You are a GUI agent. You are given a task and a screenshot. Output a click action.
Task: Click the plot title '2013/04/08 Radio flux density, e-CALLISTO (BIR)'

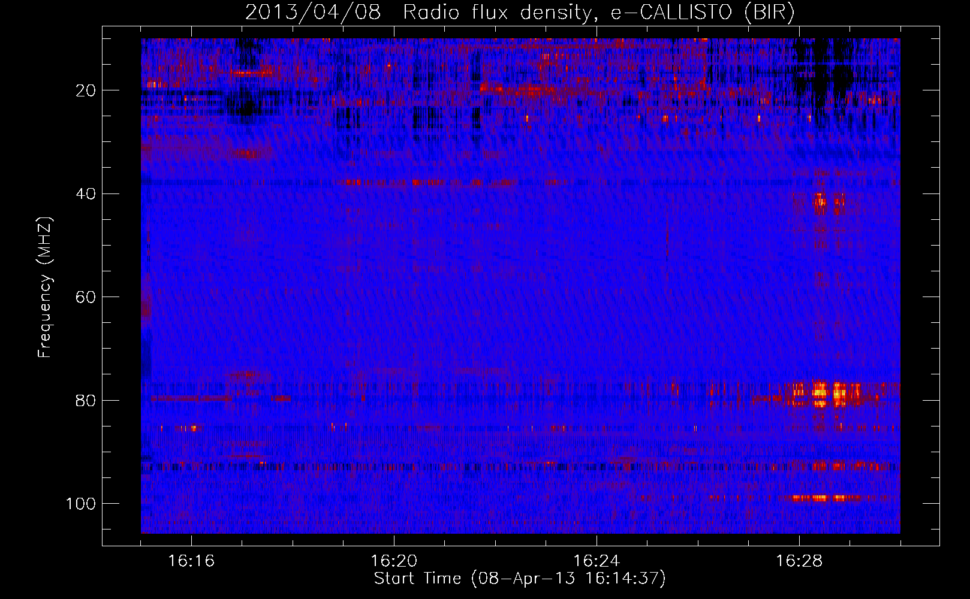click(520, 13)
